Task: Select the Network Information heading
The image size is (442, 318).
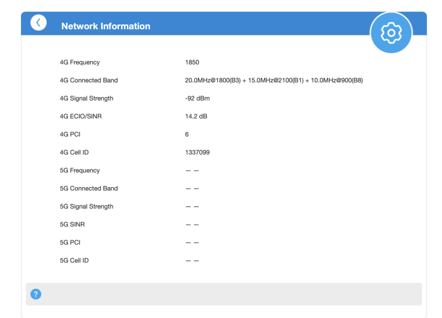Action: (x=106, y=26)
